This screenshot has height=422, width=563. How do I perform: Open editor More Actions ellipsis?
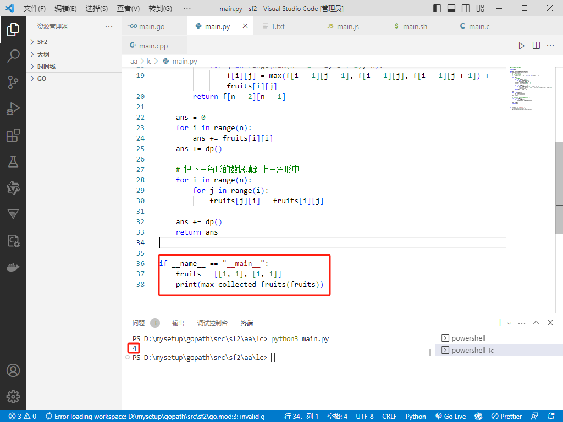point(550,46)
